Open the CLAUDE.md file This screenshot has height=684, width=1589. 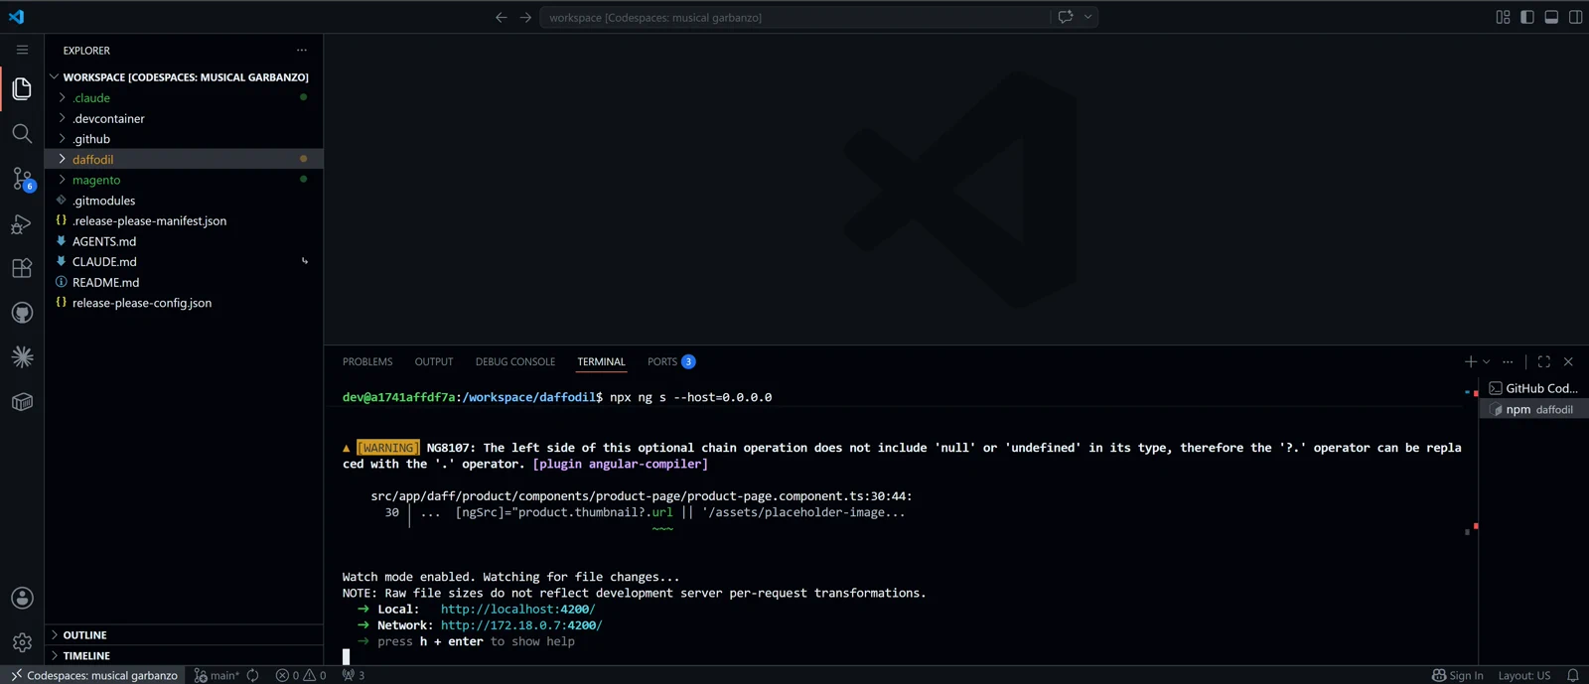184,261
